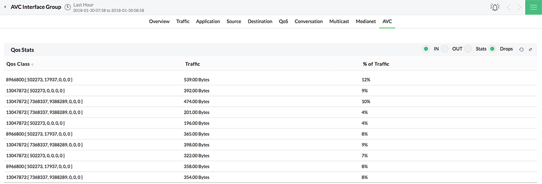Click the 12% traffic percentage
This screenshot has width=542, height=184.
coord(366,80)
